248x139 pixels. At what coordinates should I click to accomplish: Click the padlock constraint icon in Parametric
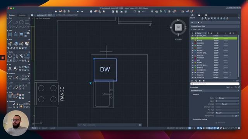point(21,106)
